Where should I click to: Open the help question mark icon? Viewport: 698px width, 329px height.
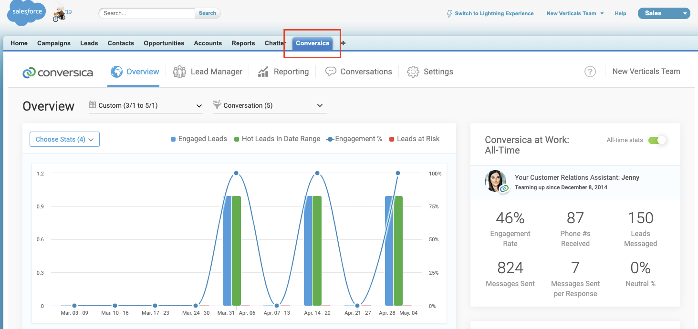(590, 72)
